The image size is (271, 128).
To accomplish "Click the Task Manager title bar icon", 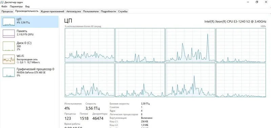I will (x=2, y=2).
